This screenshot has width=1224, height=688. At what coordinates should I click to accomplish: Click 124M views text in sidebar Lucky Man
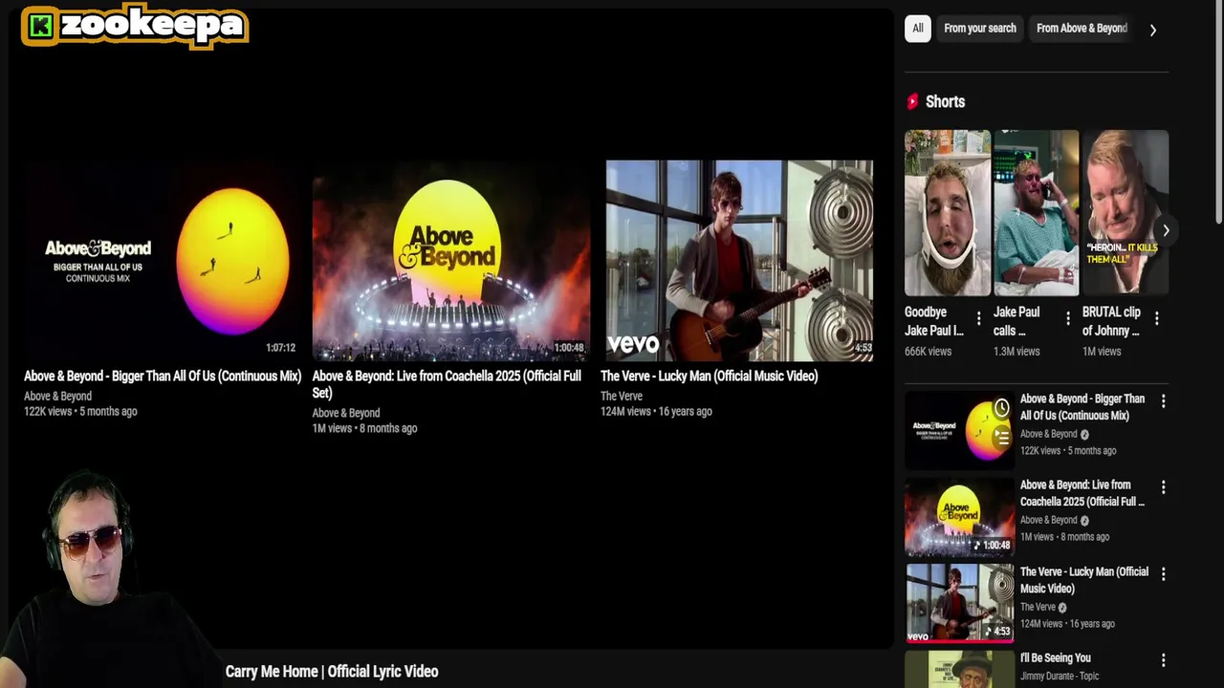pyautogui.click(x=1041, y=624)
